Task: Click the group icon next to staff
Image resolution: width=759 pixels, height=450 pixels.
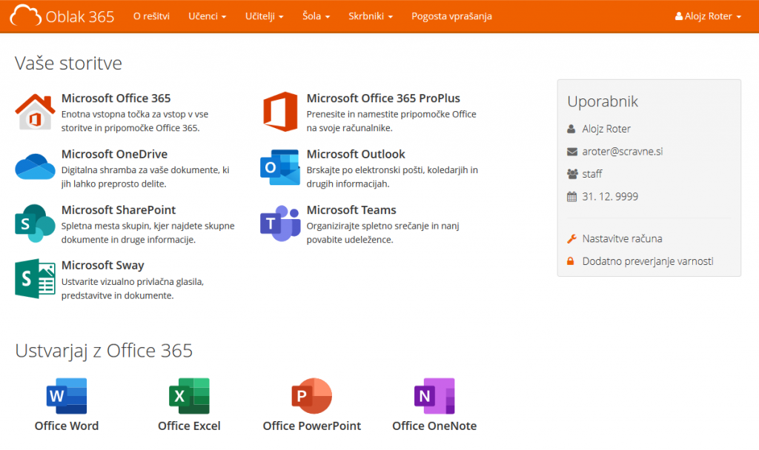Action: click(572, 174)
